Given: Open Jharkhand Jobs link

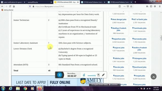Looking at the screenshot, I should pos(139,67).
